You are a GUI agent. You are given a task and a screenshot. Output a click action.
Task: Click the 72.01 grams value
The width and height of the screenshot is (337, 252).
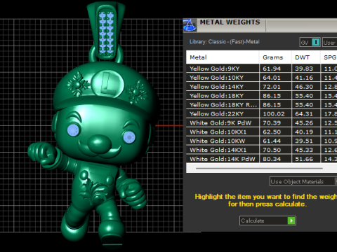272,87
